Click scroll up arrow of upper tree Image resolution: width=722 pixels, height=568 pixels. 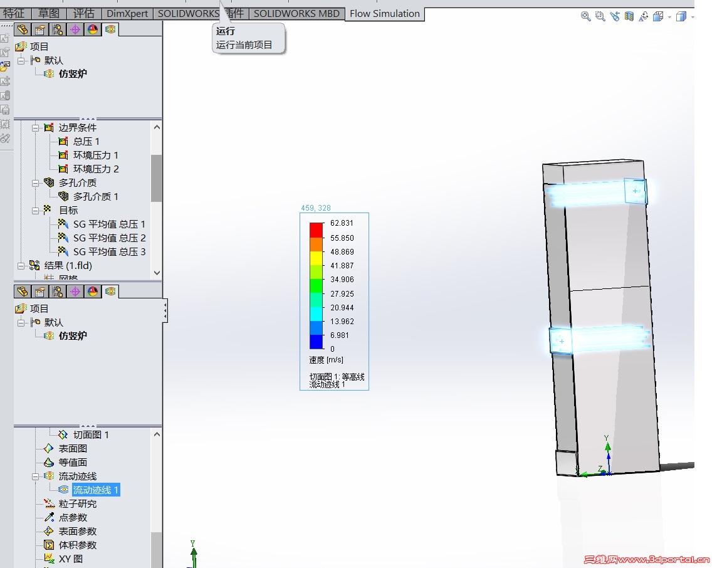pos(157,127)
